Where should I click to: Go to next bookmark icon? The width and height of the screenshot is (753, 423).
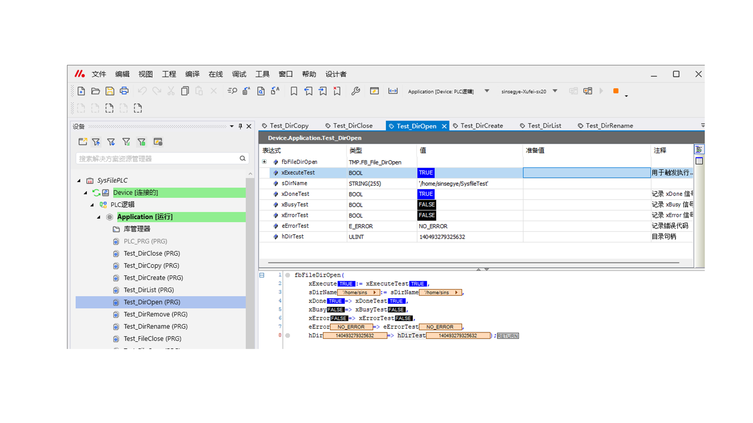coord(323,91)
